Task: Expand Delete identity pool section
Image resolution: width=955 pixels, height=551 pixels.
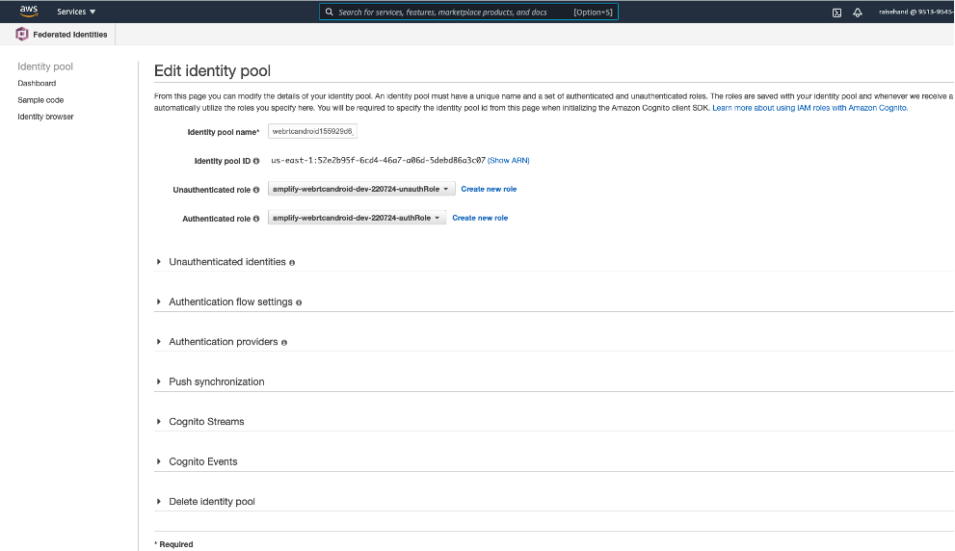Action: [211, 502]
